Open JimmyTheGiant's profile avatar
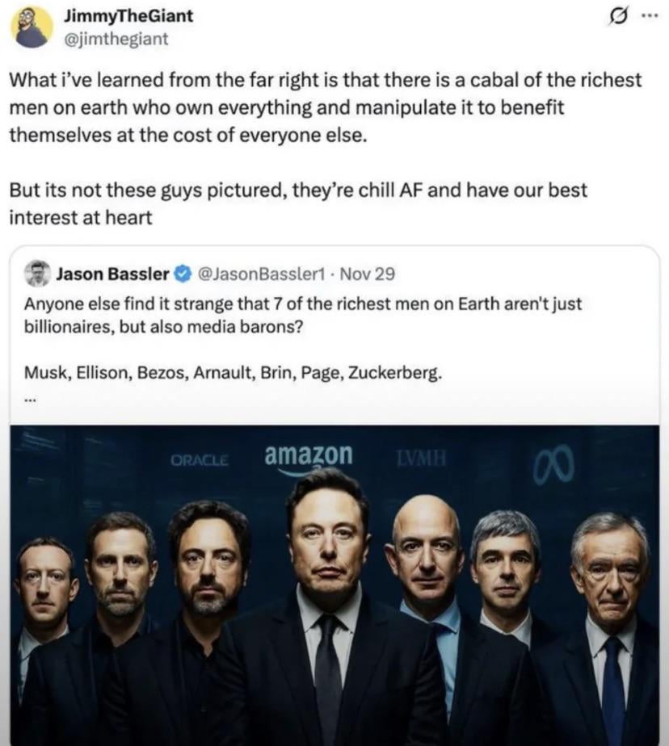This screenshot has height=746, width=669. pos(32,27)
